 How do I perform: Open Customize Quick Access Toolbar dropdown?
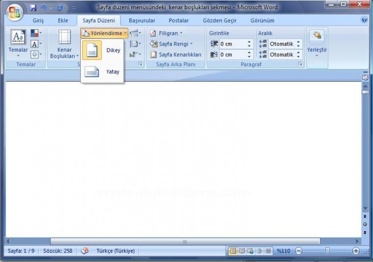[74, 8]
